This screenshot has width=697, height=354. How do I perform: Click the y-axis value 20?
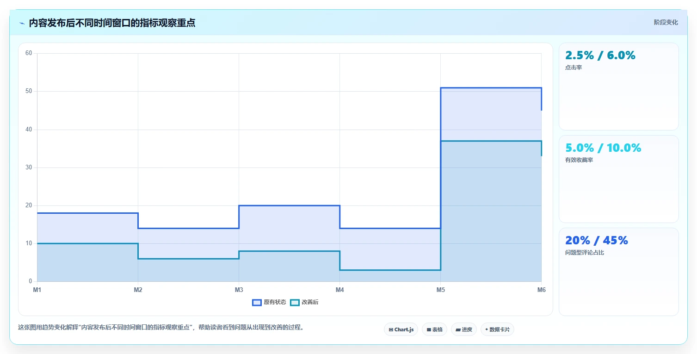pos(29,205)
